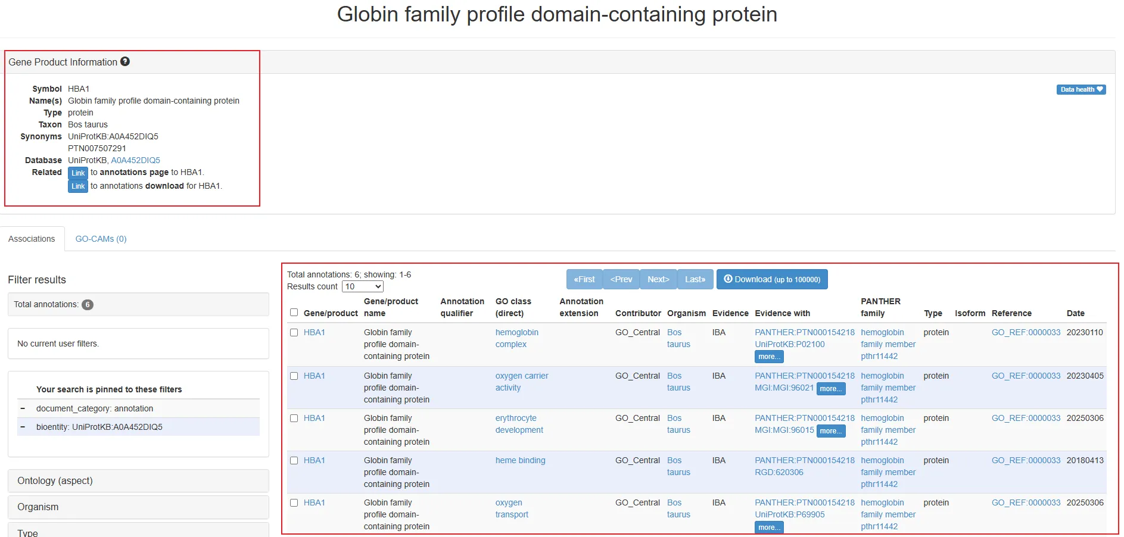
Task: Click Link to annotations page for HBA1
Action: [78, 173]
